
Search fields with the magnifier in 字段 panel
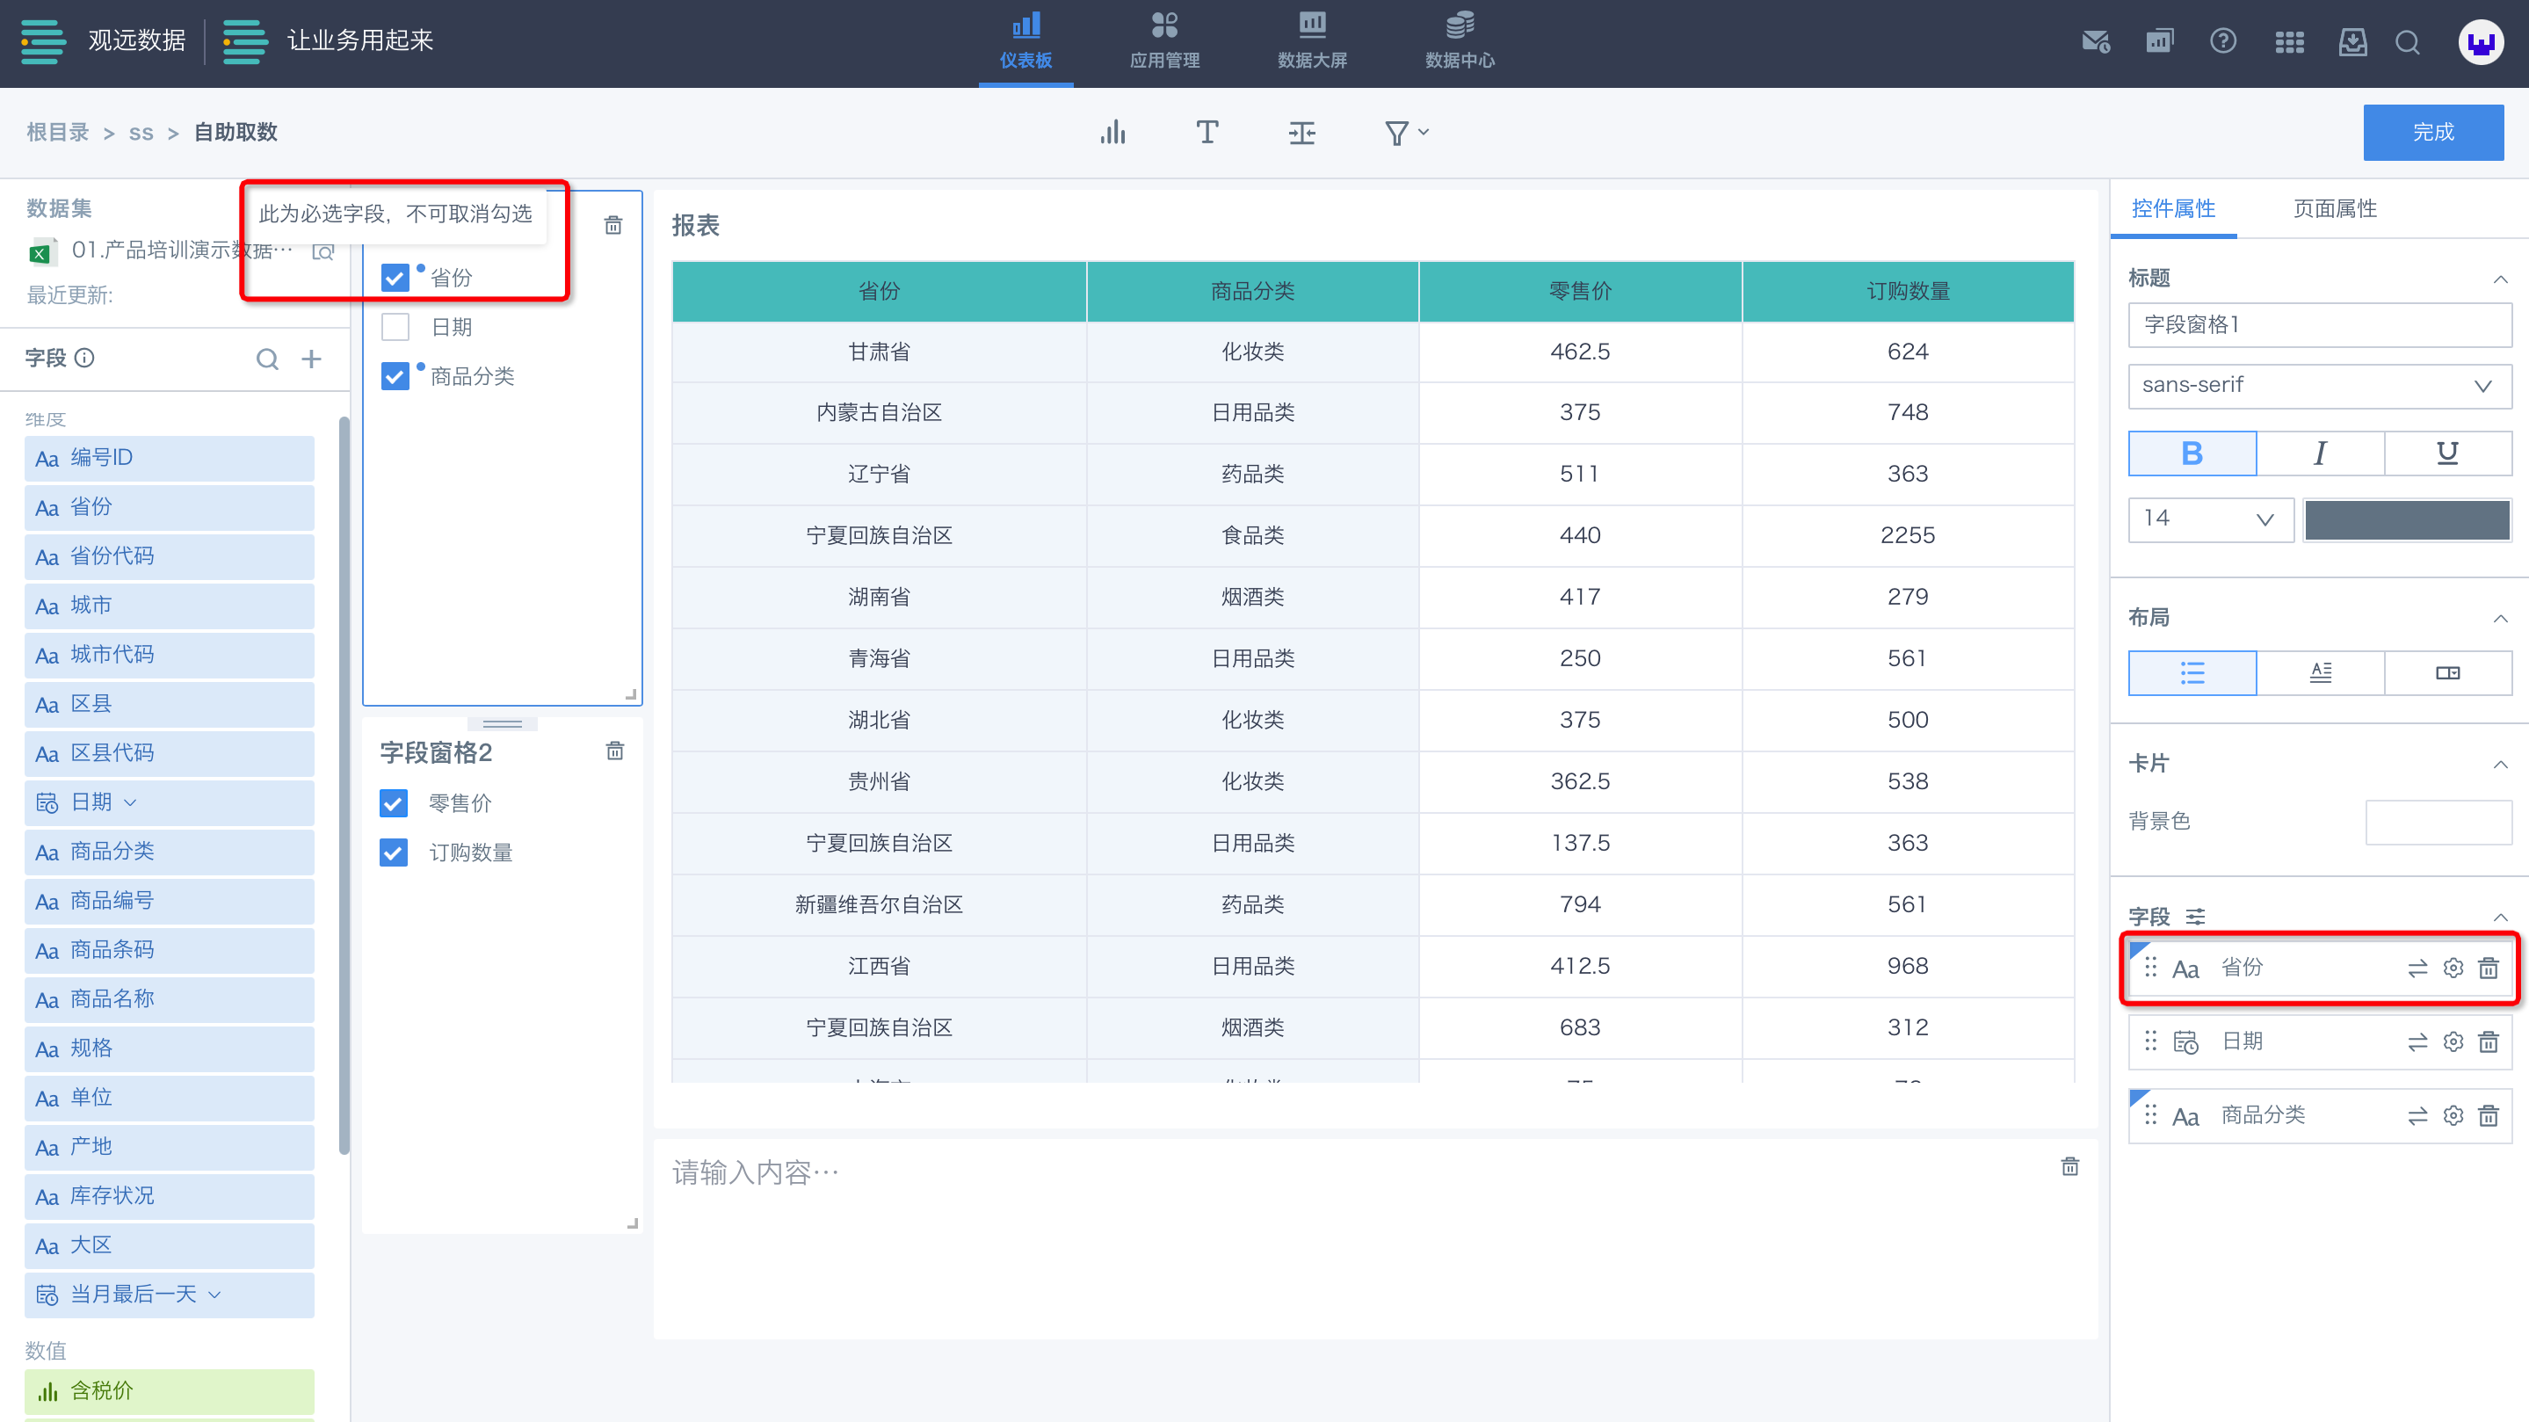tap(267, 359)
